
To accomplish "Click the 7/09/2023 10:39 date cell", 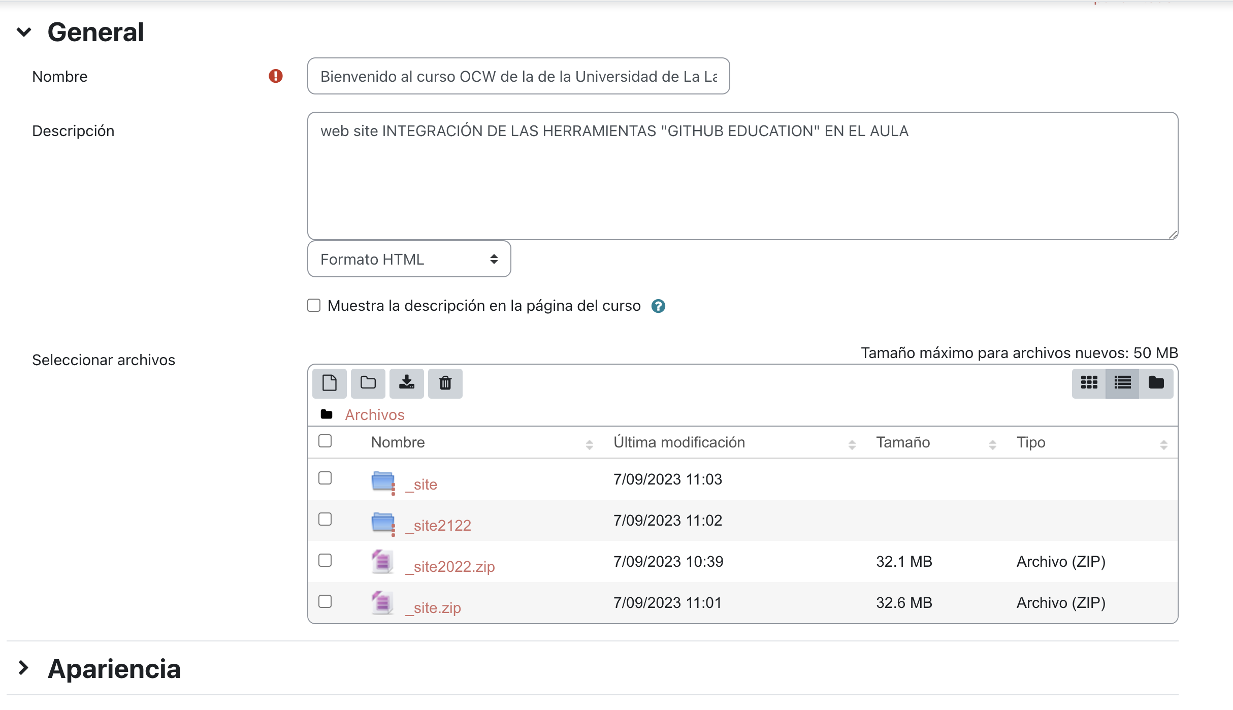I will click(x=668, y=562).
